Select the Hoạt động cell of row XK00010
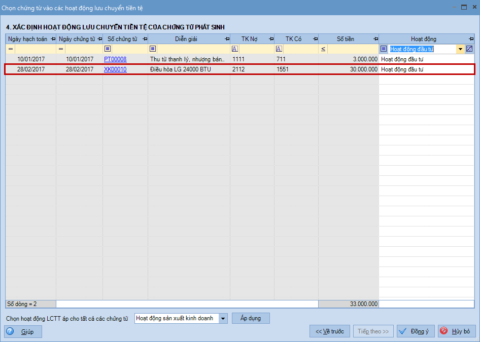480x342 pixels. pyautogui.click(x=426, y=69)
